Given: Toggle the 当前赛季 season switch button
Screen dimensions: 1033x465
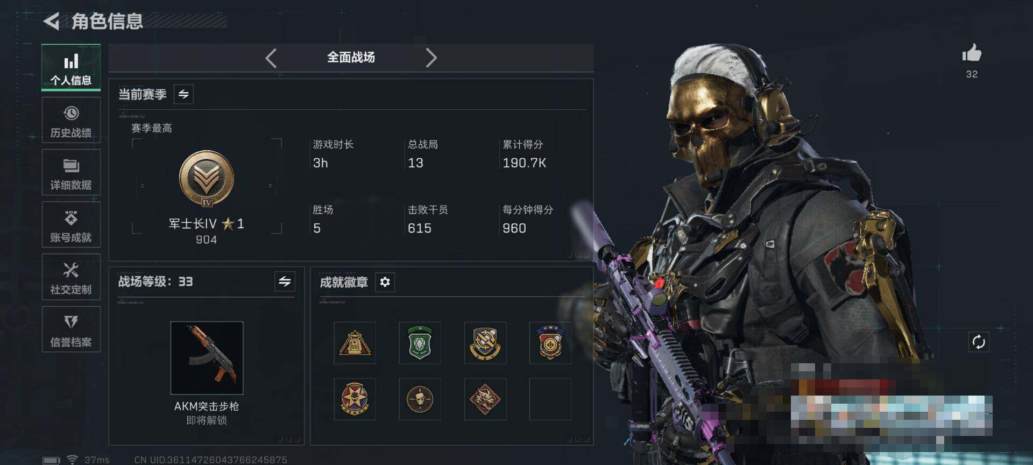Looking at the screenshot, I should point(183,94).
